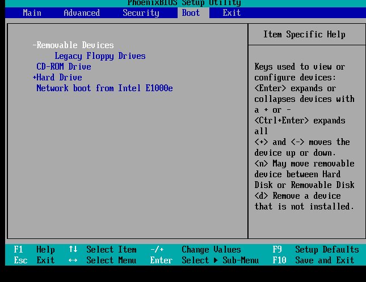Highlight the CD-ROM Drive boot entry
This screenshot has width=366, height=282.
pyautogui.click(x=64, y=67)
